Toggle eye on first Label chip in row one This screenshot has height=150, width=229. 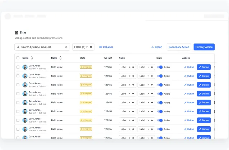[133, 67]
